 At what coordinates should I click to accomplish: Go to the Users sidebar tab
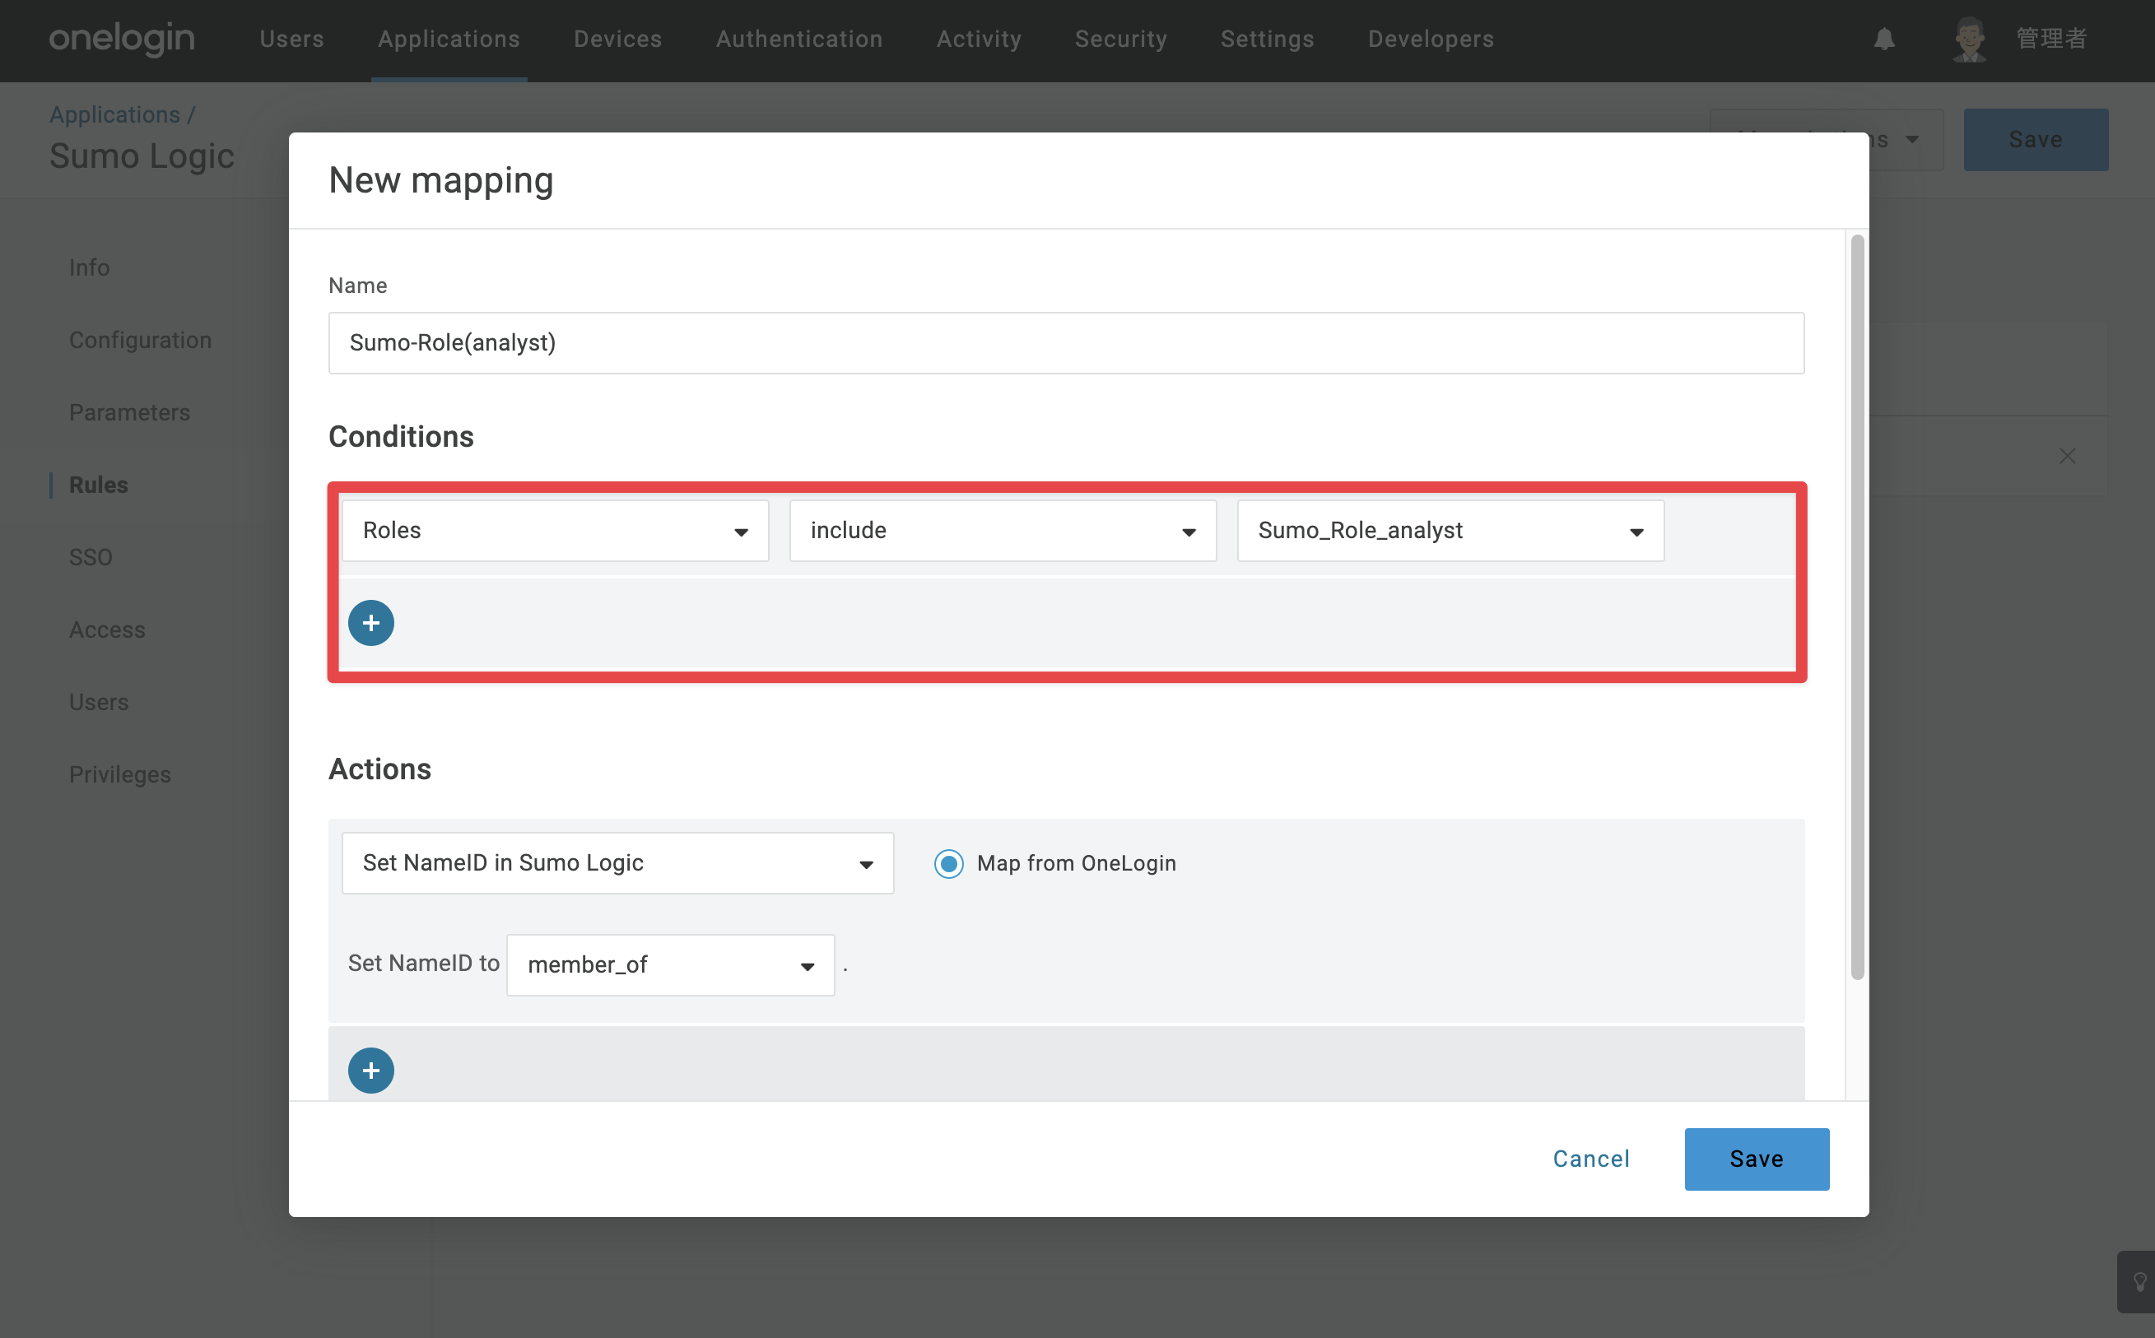click(x=99, y=703)
